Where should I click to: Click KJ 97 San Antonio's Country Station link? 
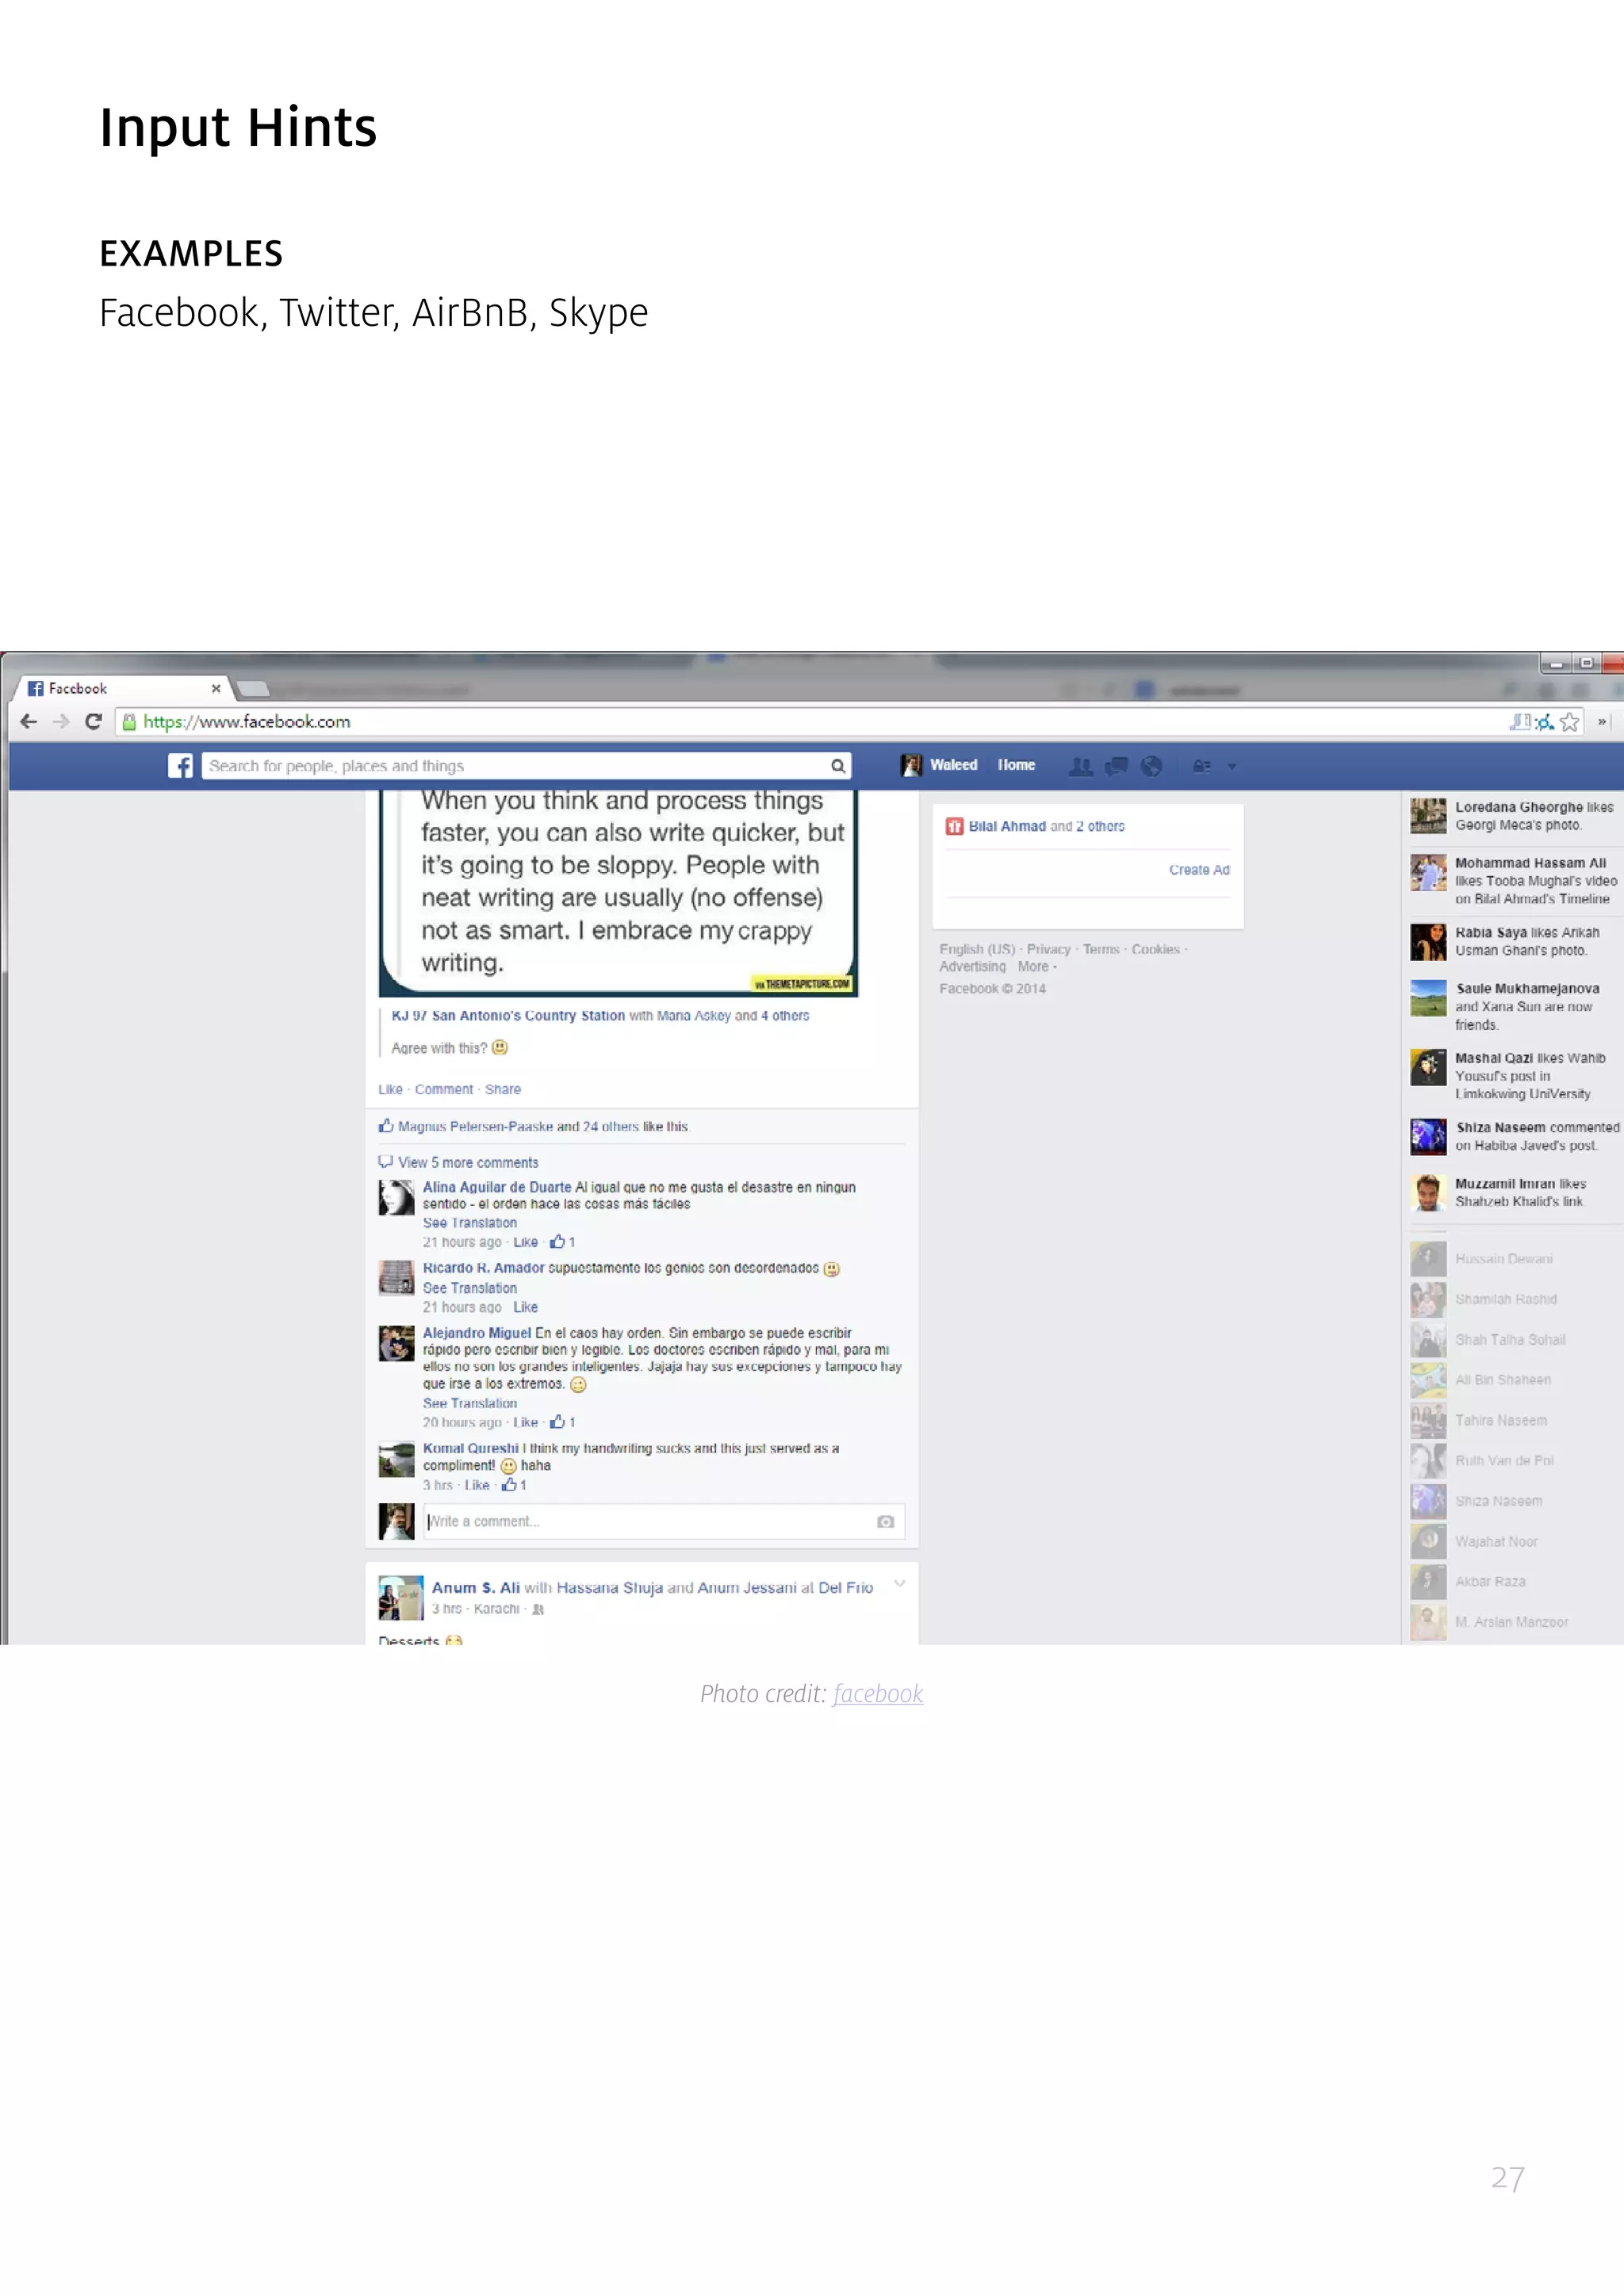pyautogui.click(x=508, y=1015)
